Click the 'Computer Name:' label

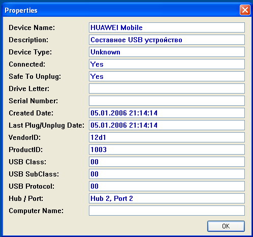pos(36,211)
